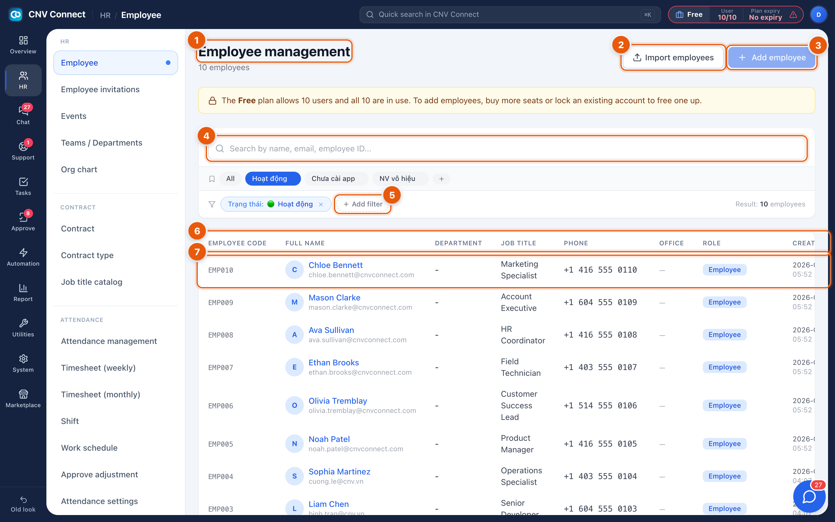The height and width of the screenshot is (522, 835).
Task: Open the Marketplace store icon
Action: (x=23, y=399)
